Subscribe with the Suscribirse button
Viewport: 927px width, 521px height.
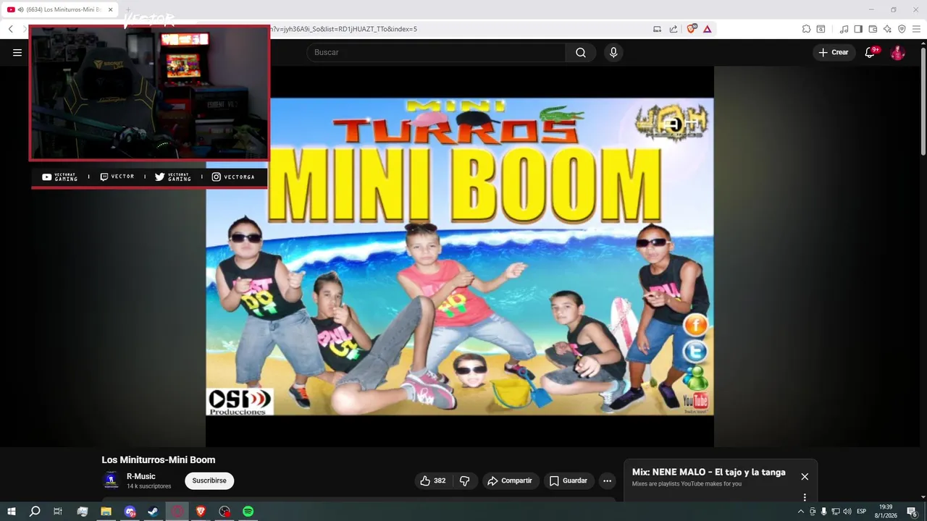(x=209, y=480)
